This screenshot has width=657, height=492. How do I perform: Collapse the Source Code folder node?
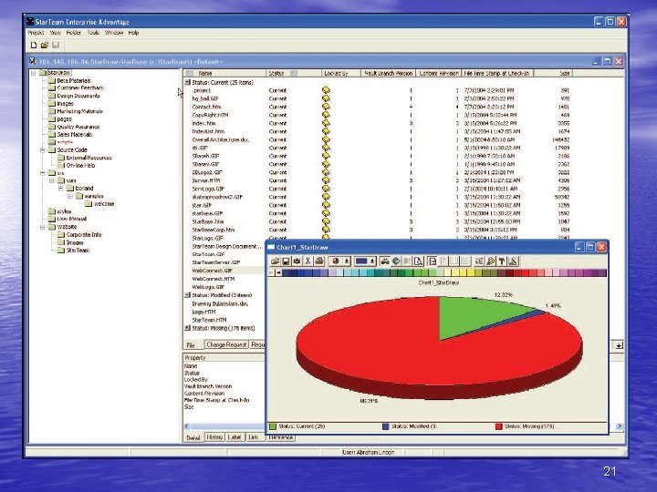42,149
